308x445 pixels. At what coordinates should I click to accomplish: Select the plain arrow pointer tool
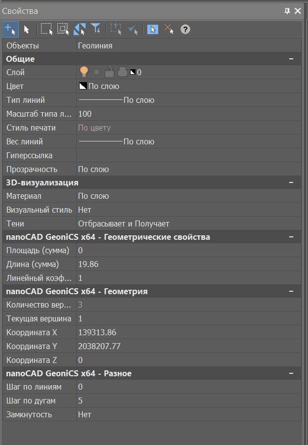[26, 30]
